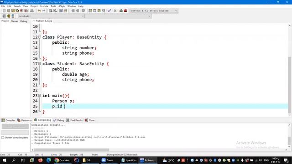The width and height of the screenshot is (292, 164).
Task: Click the Compile and Run toolbar icon
Action: point(99,11)
